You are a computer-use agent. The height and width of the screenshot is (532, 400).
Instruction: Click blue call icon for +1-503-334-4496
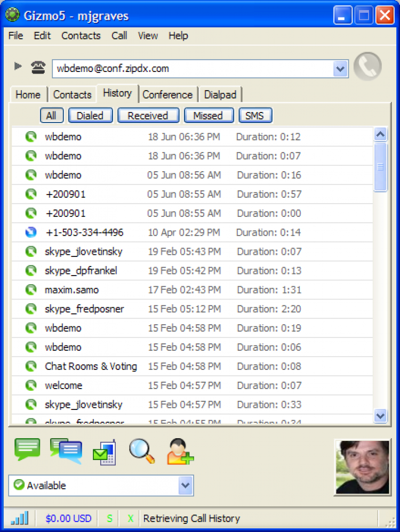coord(31,232)
